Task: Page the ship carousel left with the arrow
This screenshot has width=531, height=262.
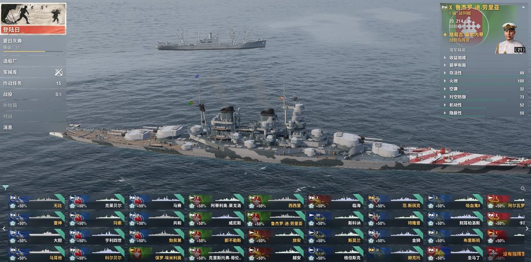Action: (4, 229)
